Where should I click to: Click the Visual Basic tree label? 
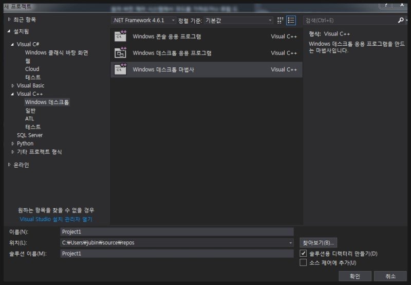coord(30,85)
